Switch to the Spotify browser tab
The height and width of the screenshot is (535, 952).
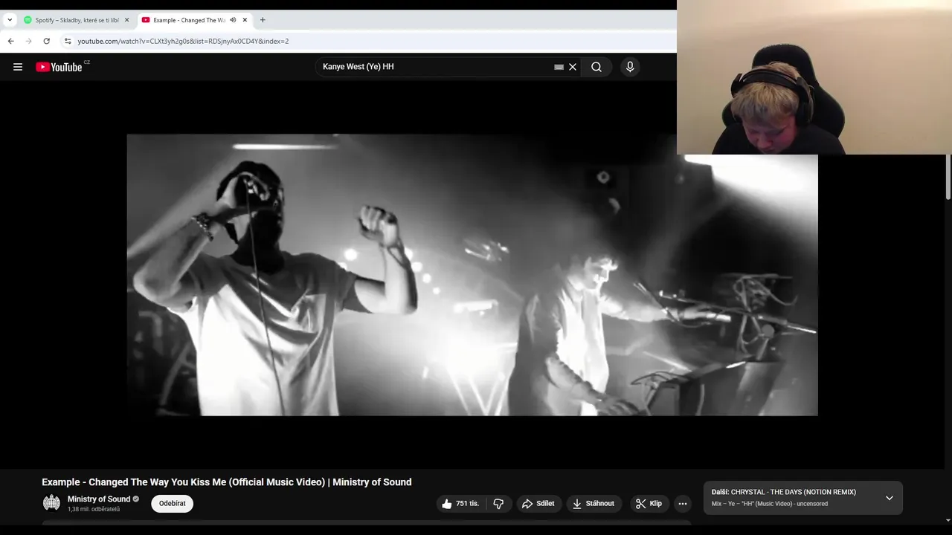pyautogui.click(x=77, y=20)
